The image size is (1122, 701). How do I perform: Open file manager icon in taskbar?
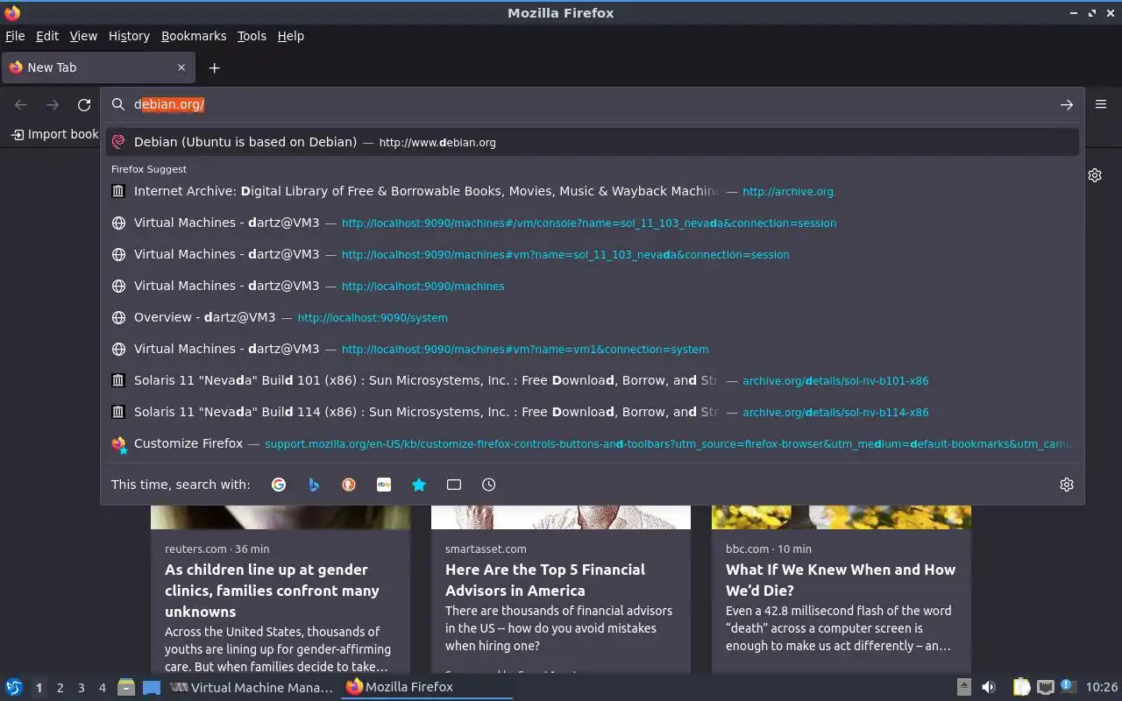tap(126, 687)
